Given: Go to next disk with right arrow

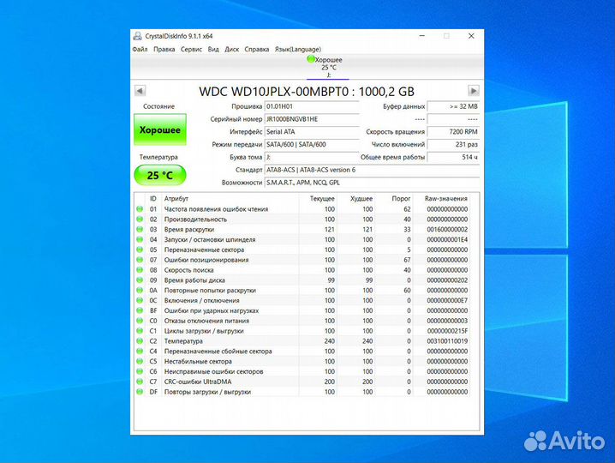Looking at the screenshot, I should (474, 91).
